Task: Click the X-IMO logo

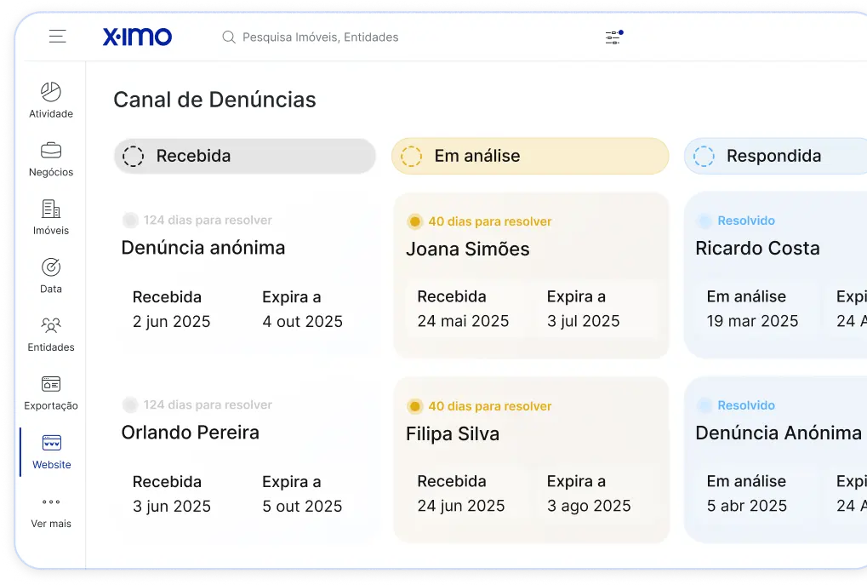Action: tap(137, 37)
